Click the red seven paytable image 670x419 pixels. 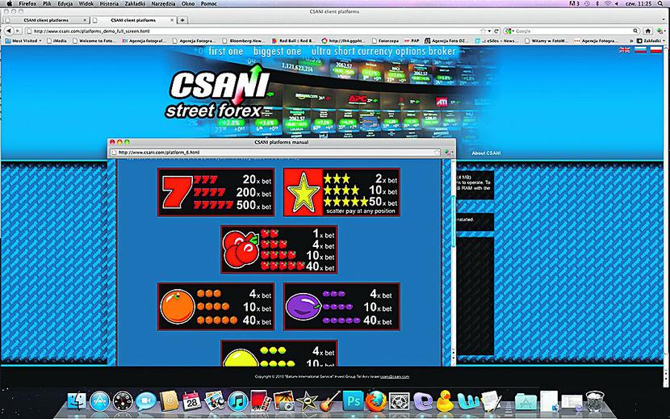click(216, 192)
